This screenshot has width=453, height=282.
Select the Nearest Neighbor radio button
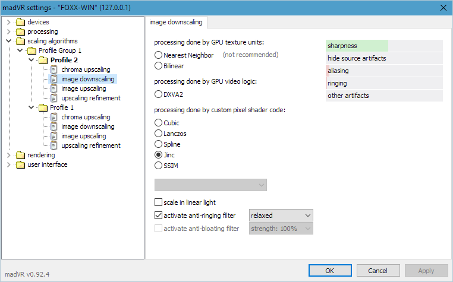click(158, 55)
